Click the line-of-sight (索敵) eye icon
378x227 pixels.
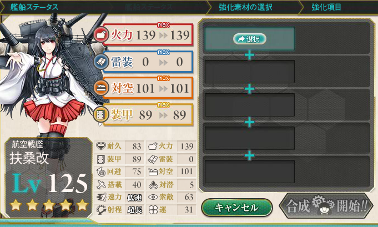pyautogui.click(x=153, y=197)
